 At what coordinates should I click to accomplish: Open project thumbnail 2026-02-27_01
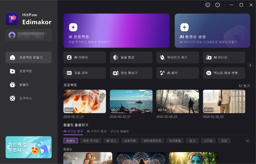85,101
